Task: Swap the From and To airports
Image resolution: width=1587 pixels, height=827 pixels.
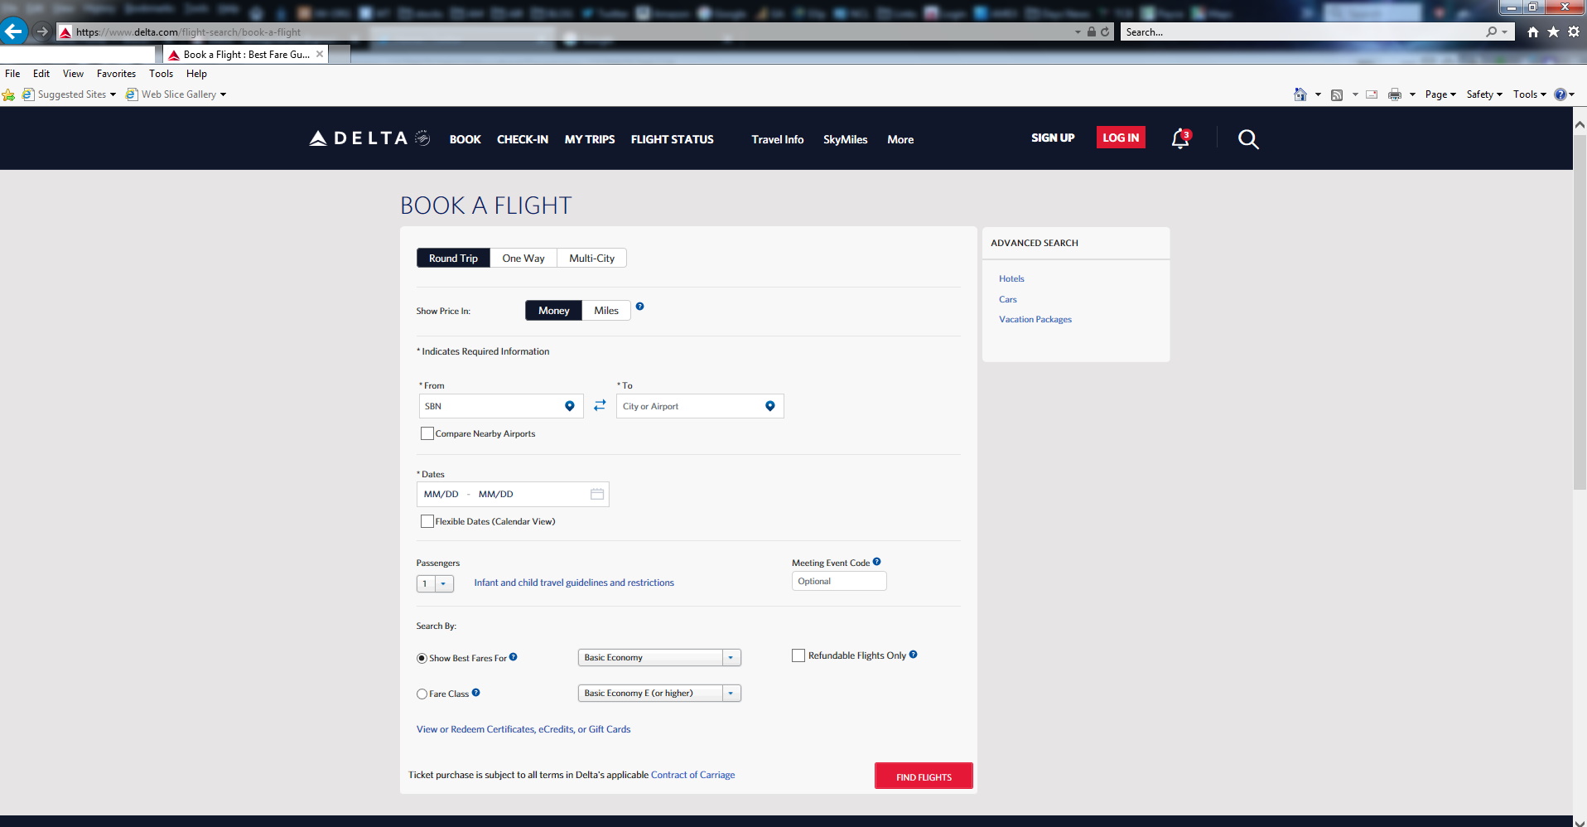Action: coord(600,405)
